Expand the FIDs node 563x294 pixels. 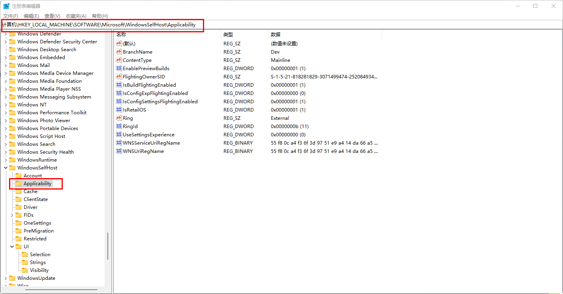click(11, 215)
